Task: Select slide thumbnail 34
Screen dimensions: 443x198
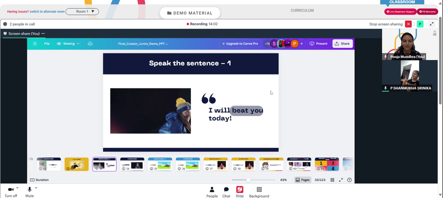Action: click(x=132, y=164)
